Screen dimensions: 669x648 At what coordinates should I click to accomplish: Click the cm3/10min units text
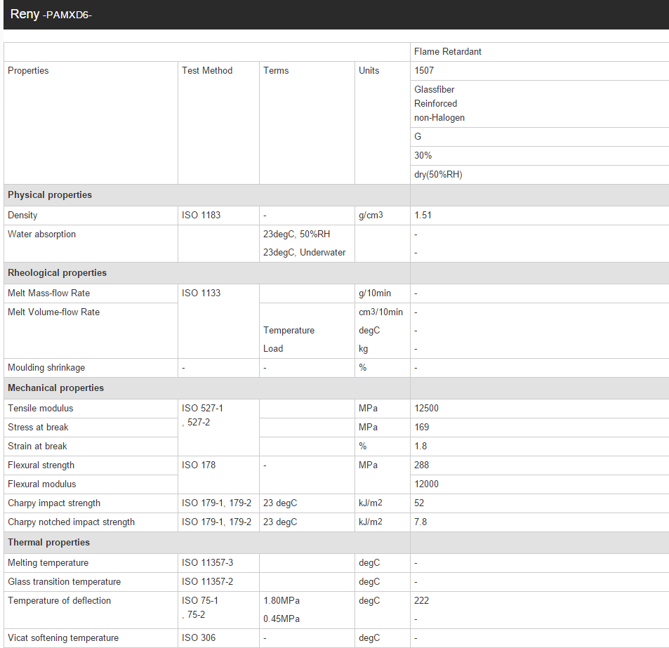[x=380, y=312]
